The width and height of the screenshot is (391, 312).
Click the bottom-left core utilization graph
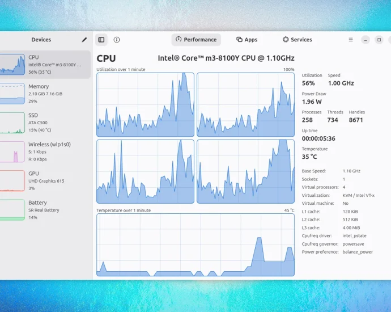coord(146,171)
